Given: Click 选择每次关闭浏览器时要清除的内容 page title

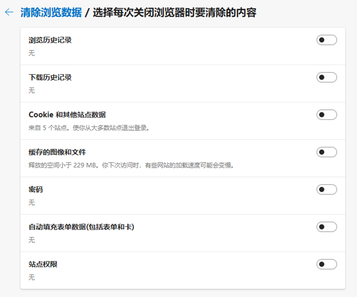Looking at the screenshot, I should [x=175, y=12].
